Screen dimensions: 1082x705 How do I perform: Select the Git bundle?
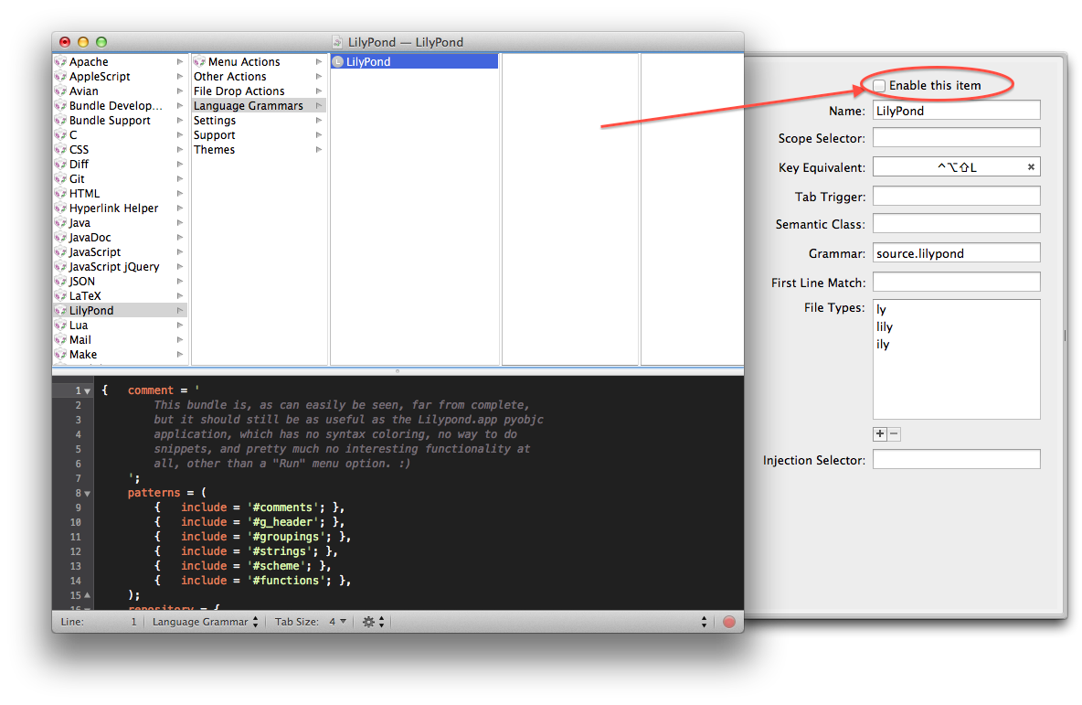[120, 179]
